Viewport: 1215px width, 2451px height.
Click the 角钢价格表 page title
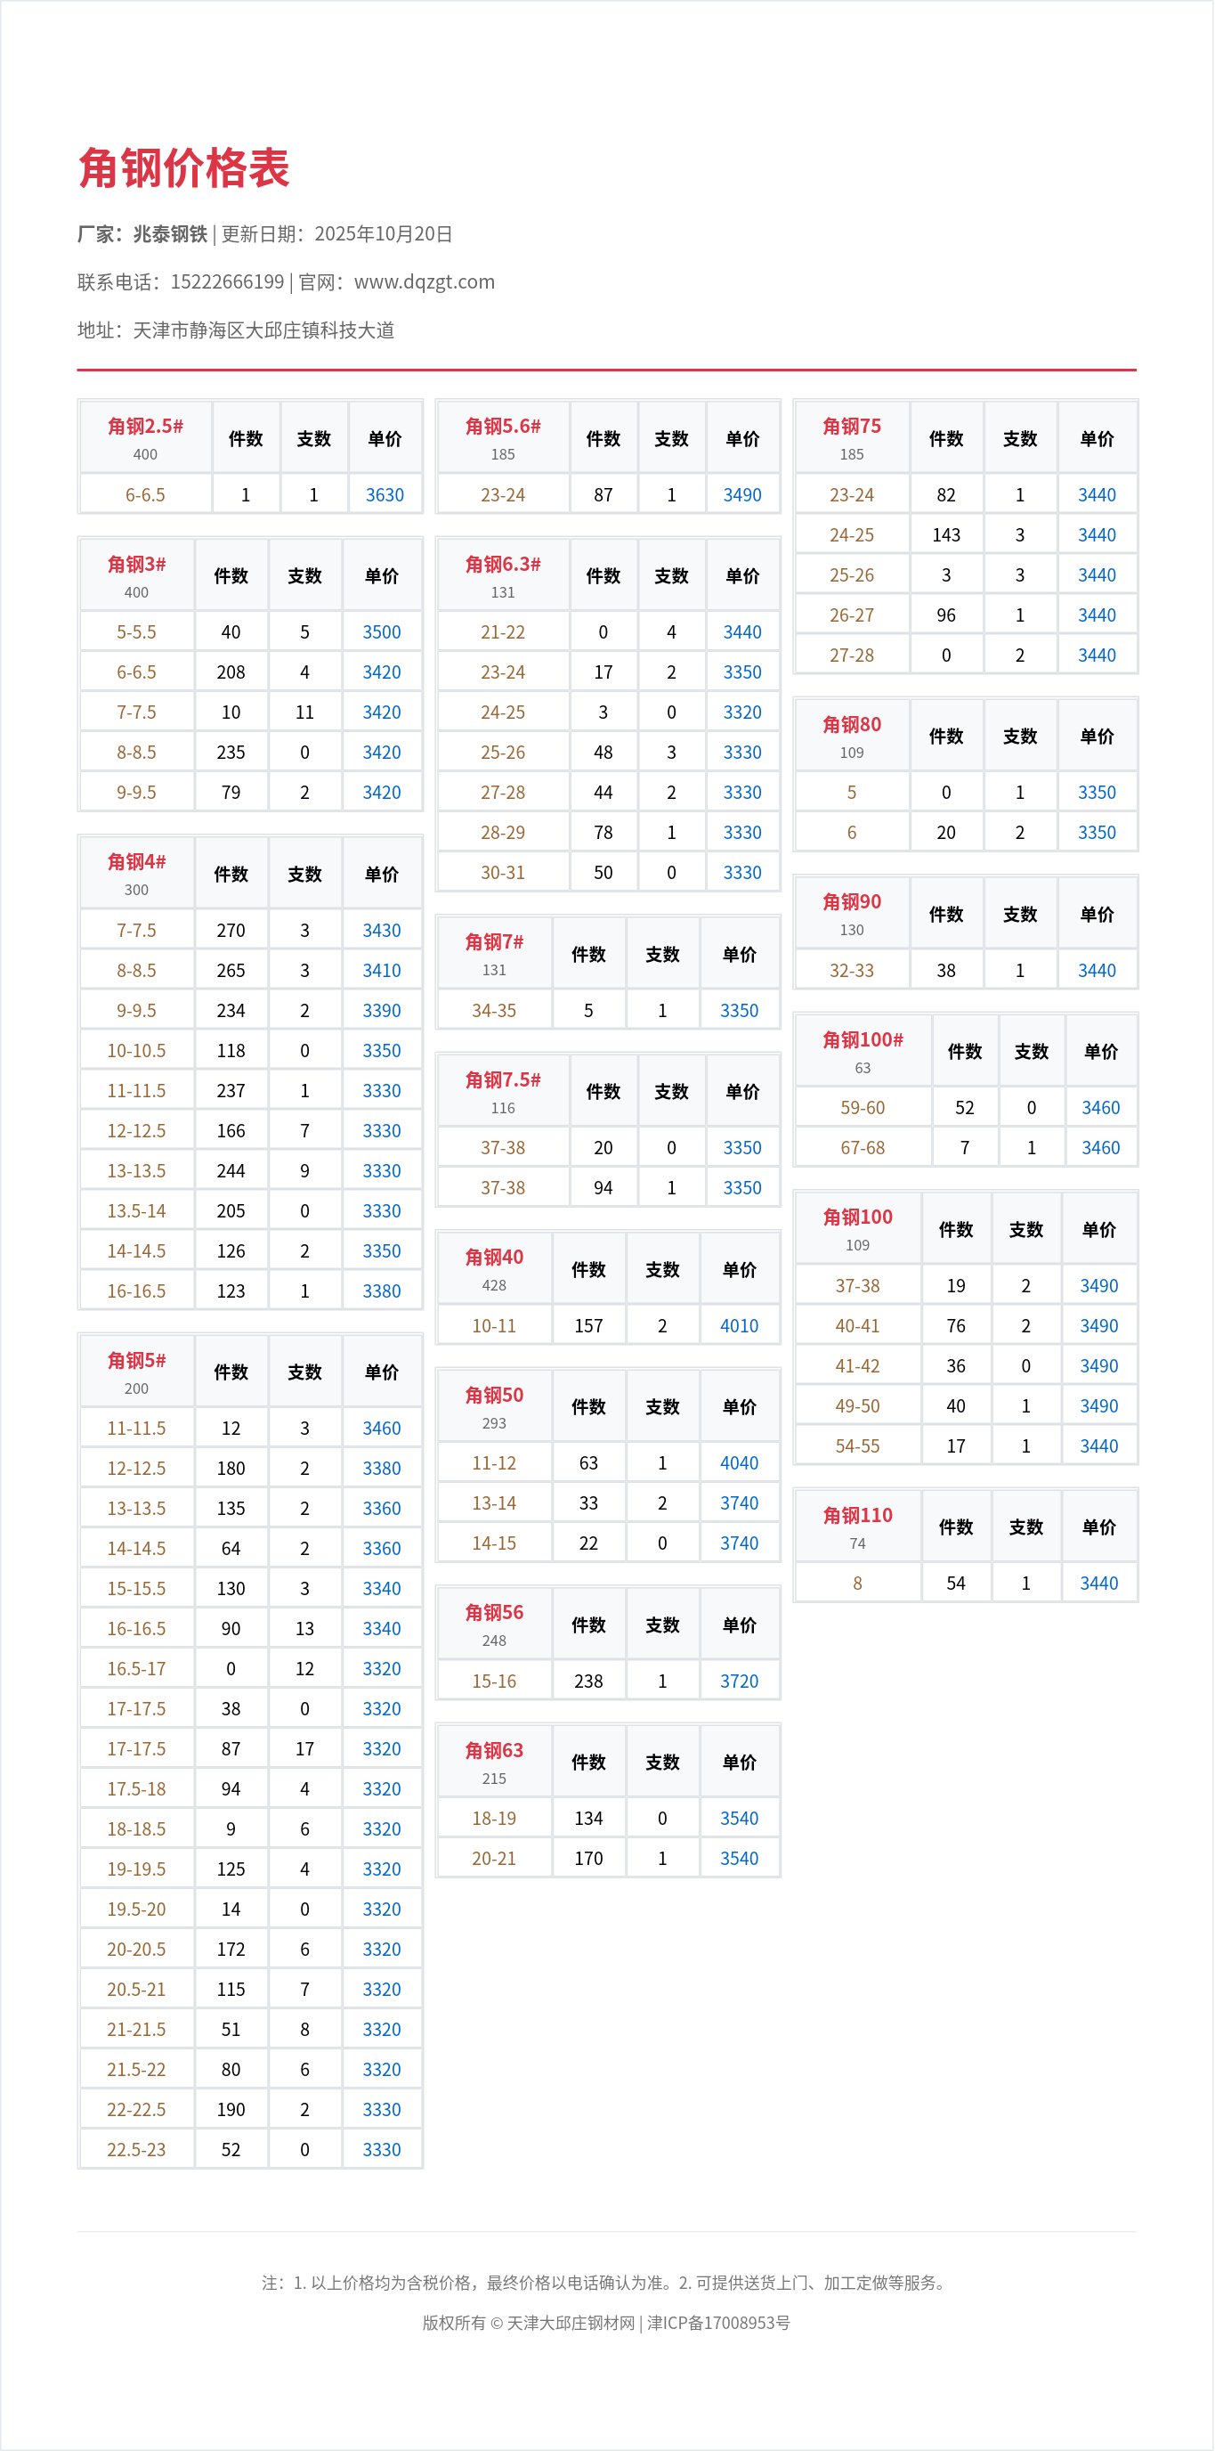[183, 168]
